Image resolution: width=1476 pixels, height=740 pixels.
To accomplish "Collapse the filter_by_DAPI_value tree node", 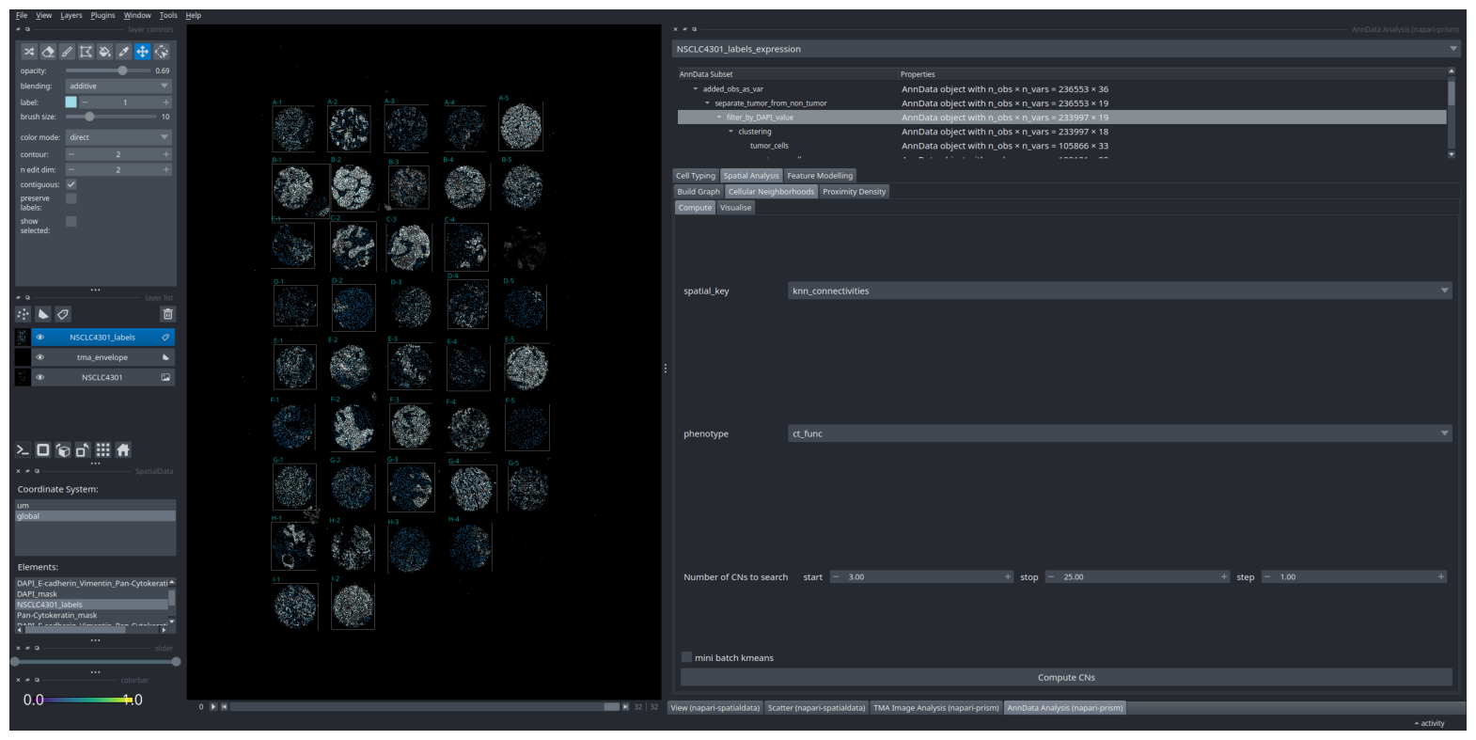I will pos(719,118).
